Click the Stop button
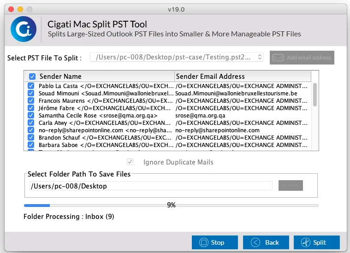The width and height of the screenshot is (350, 253). (x=215, y=242)
